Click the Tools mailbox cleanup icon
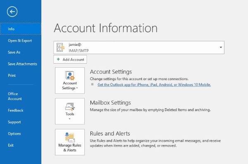 click(70, 107)
